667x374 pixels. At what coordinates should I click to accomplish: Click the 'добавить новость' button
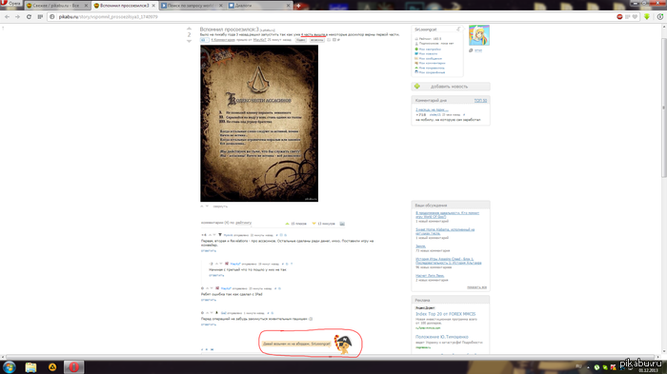[x=451, y=87]
